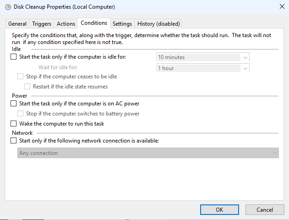Image resolution: width=289 pixels, height=220 pixels.
Task: Select the Conditions tab
Action: click(94, 23)
